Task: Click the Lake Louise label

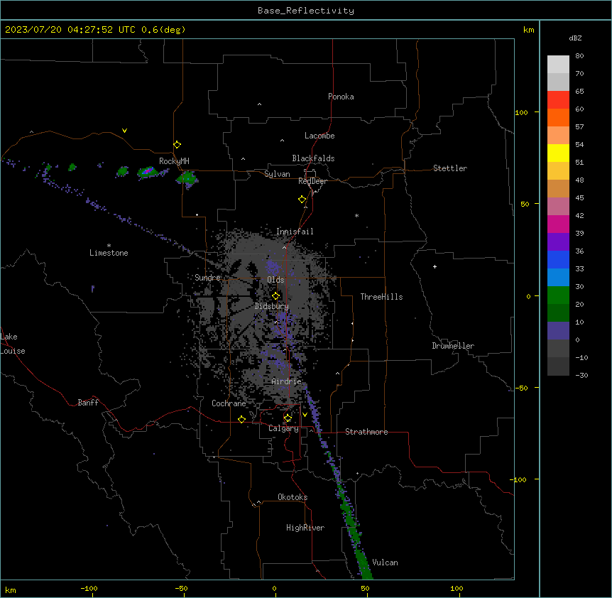Action: tap(13, 344)
